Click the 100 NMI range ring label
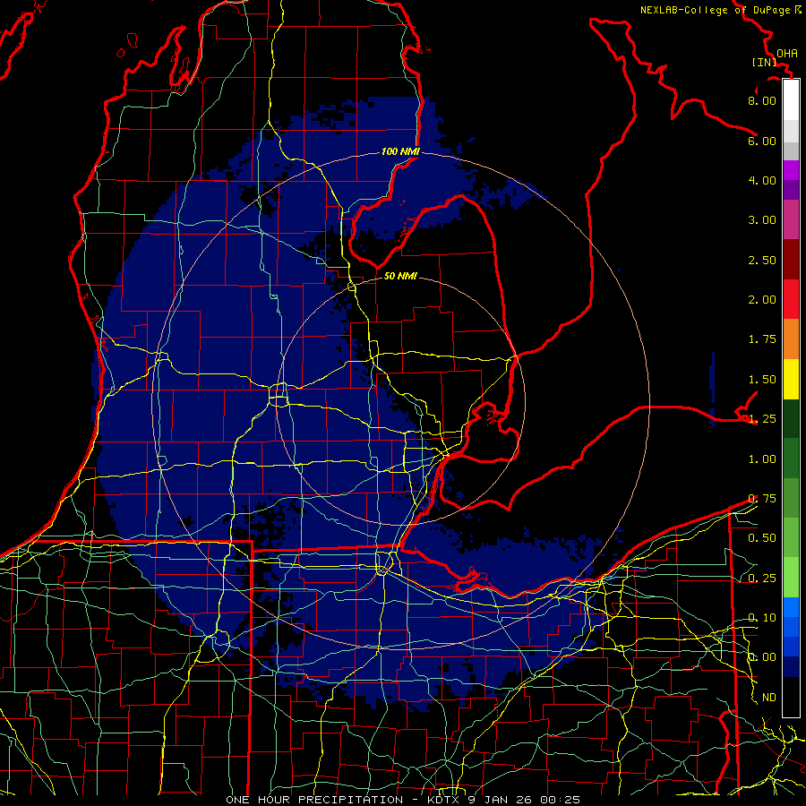806x806 pixels. 400,151
